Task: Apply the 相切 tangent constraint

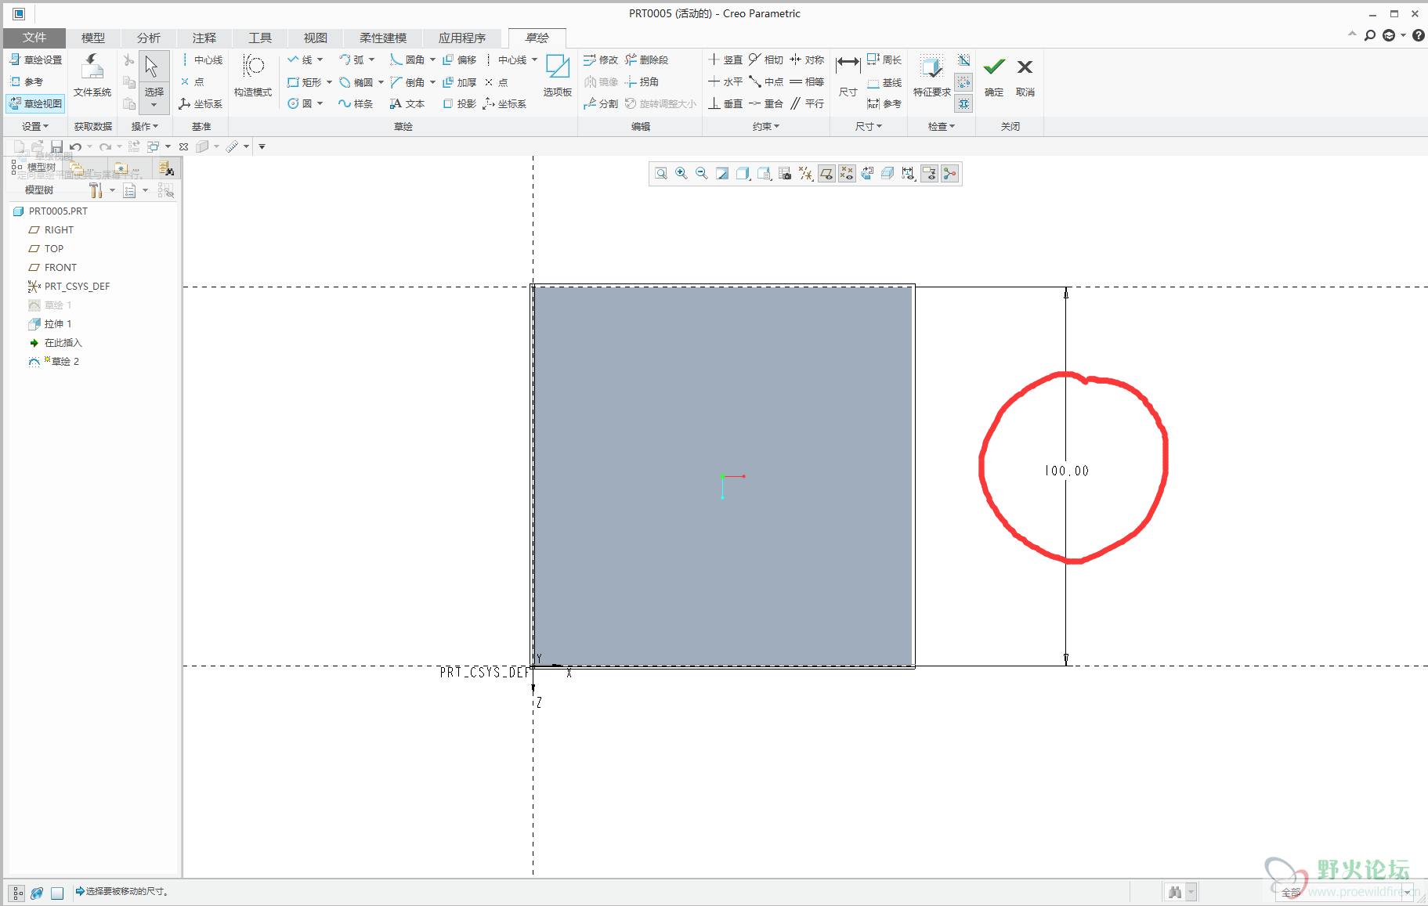Action: (x=766, y=60)
